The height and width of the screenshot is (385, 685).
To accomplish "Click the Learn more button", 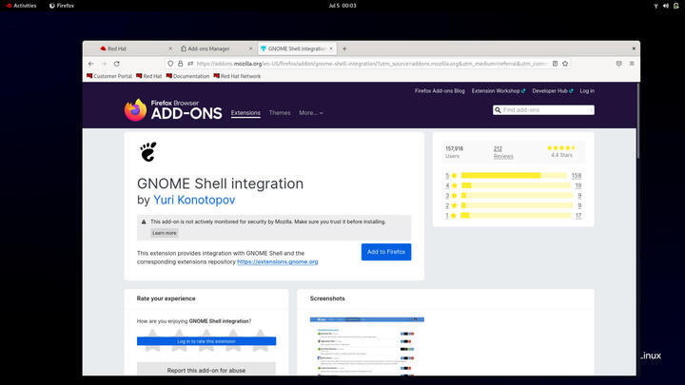I will (x=165, y=233).
